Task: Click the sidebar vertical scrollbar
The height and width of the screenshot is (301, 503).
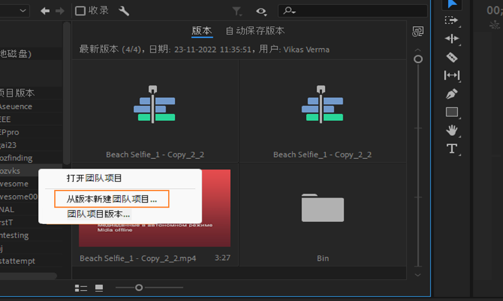Action: pos(67,93)
